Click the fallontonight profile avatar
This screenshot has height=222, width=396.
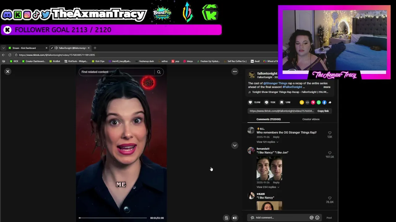coord(252,75)
